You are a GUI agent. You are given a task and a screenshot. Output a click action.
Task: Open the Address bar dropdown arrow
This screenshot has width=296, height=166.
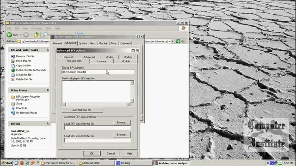173,41
